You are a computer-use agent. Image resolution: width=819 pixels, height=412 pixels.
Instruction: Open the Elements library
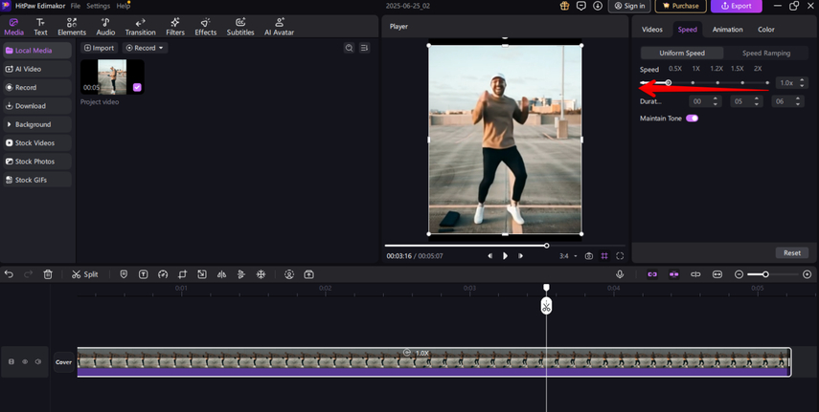tap(72, 27)
